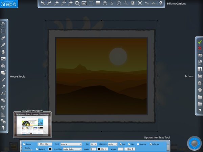Click the green checkmark to accept edits

click(x=200, y=42)
